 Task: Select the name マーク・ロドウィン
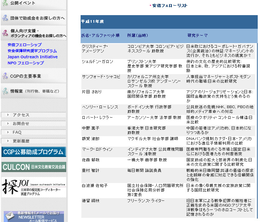tap(97, 149)
